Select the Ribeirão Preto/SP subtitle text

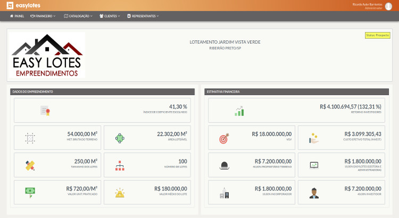(x=225, y=48)
